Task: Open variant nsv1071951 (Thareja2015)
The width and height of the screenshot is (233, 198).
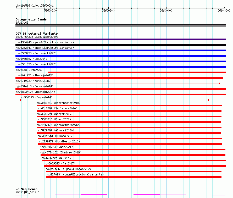Action: [35, 75]
